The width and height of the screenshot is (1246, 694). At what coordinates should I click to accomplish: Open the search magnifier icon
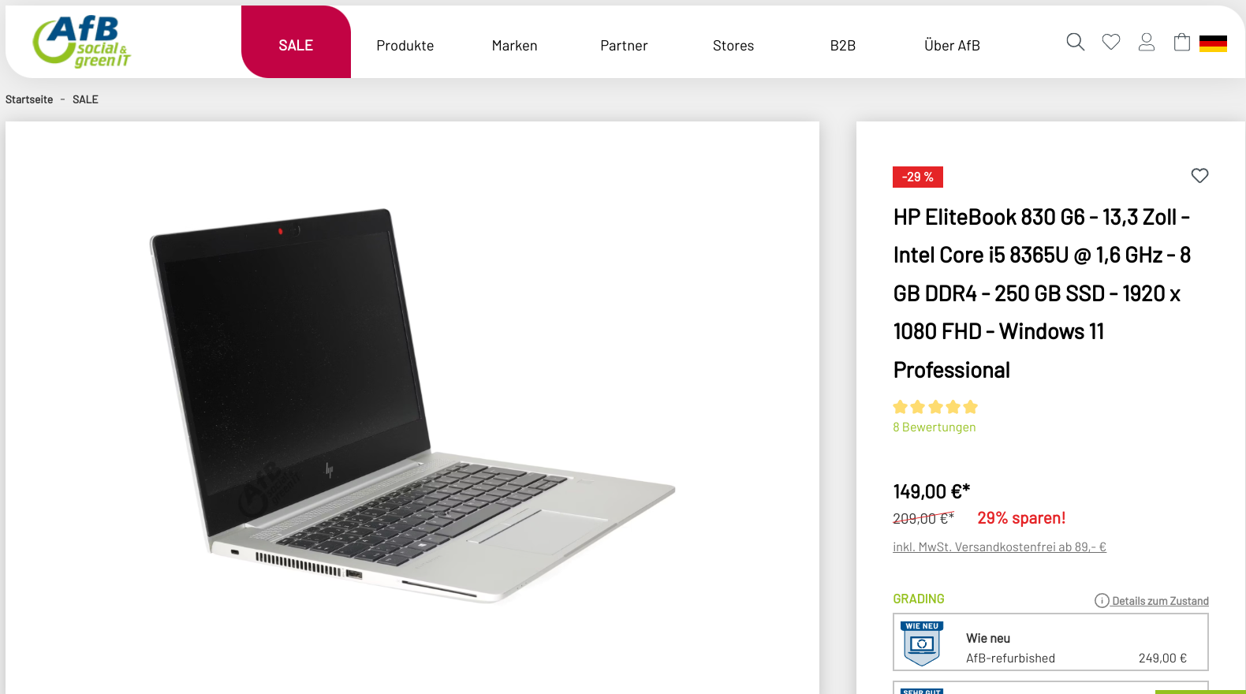(1075, 42)
